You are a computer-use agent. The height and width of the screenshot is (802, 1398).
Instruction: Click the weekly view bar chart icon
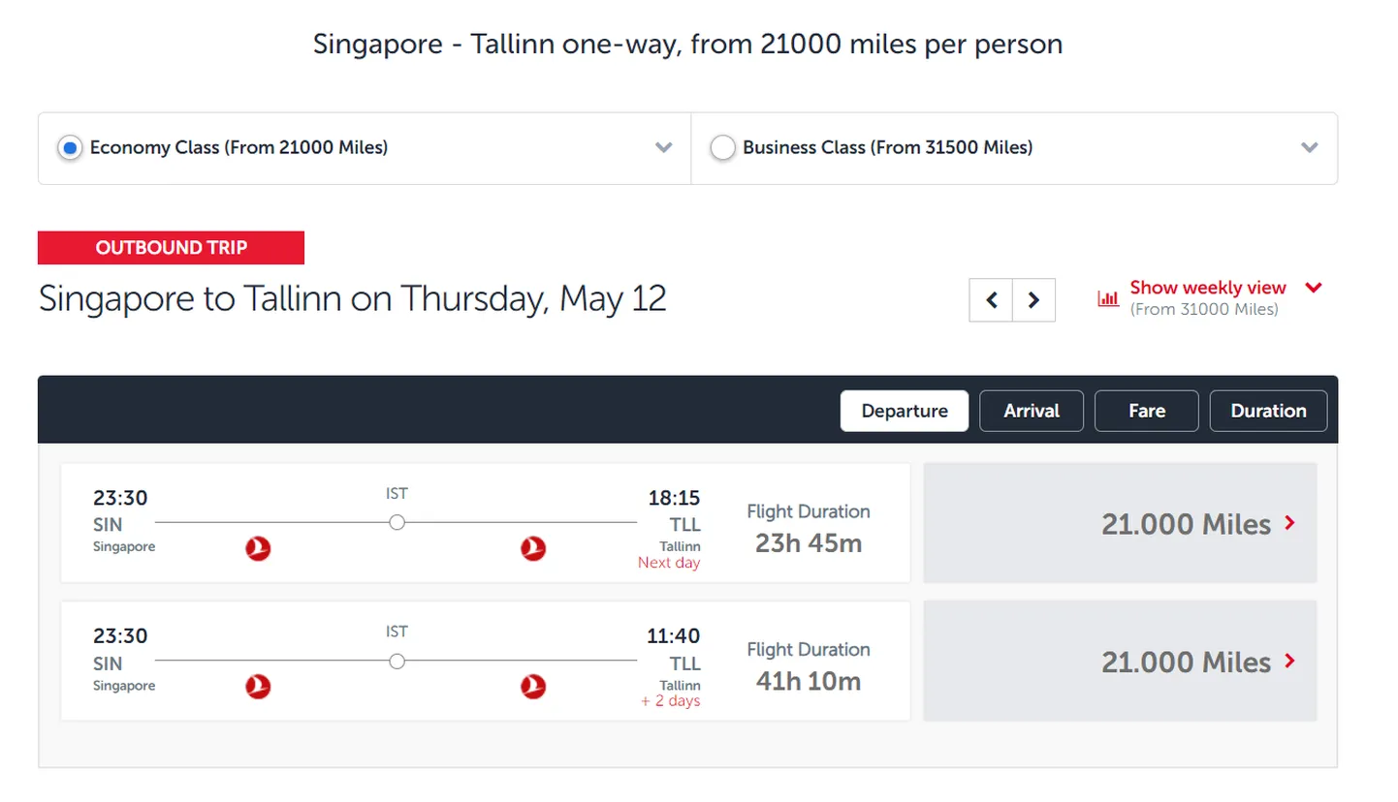1107,298
